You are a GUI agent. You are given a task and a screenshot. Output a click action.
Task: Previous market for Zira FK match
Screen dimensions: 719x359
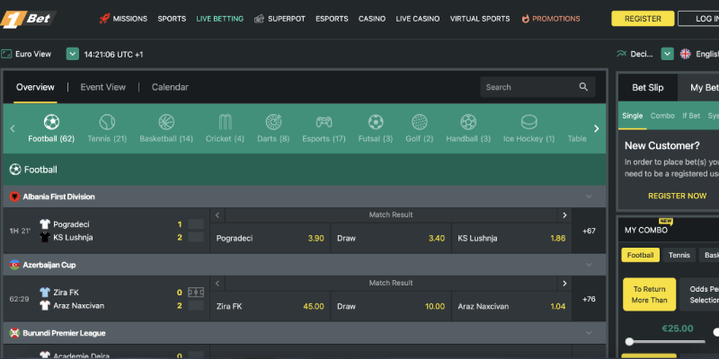click(217, 283)
